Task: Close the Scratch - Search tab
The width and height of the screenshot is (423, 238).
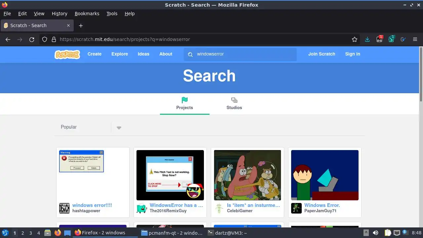Action: click(x=68, y=25)
